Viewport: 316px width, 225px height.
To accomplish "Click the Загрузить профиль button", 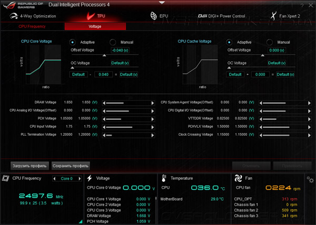I will 29,166.
